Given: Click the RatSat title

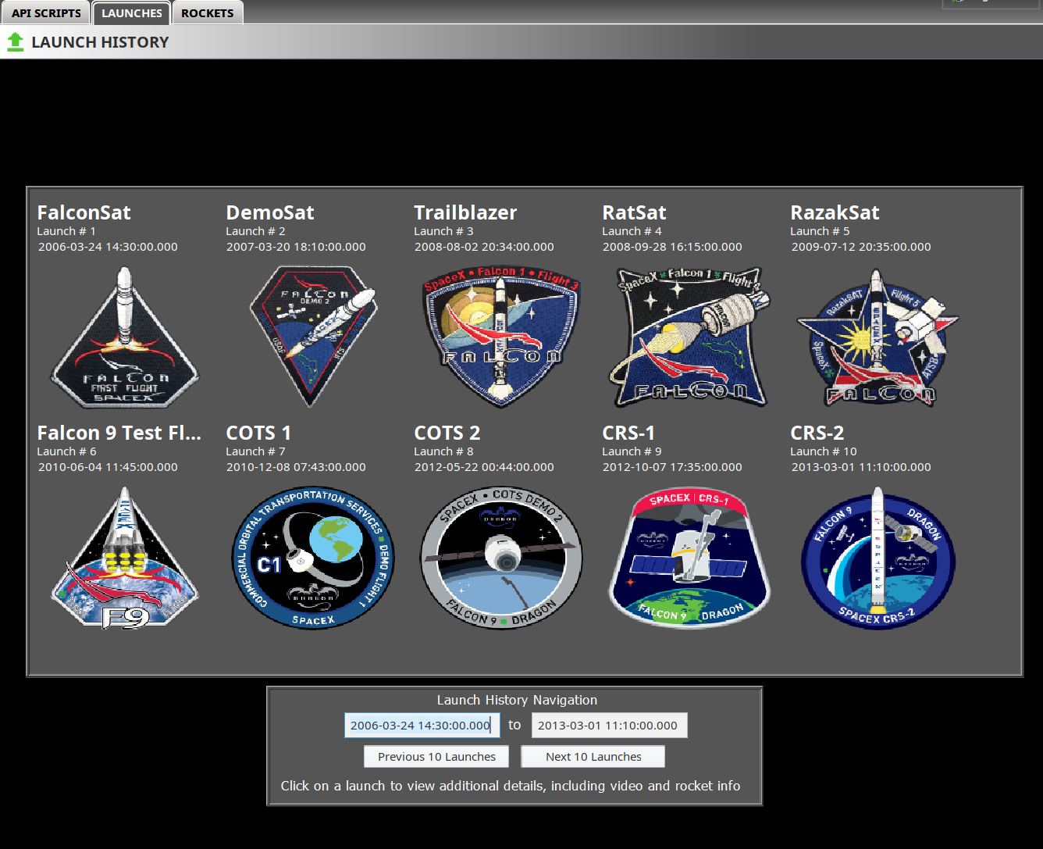Looking at the screenshot, I should coord(634,212).
